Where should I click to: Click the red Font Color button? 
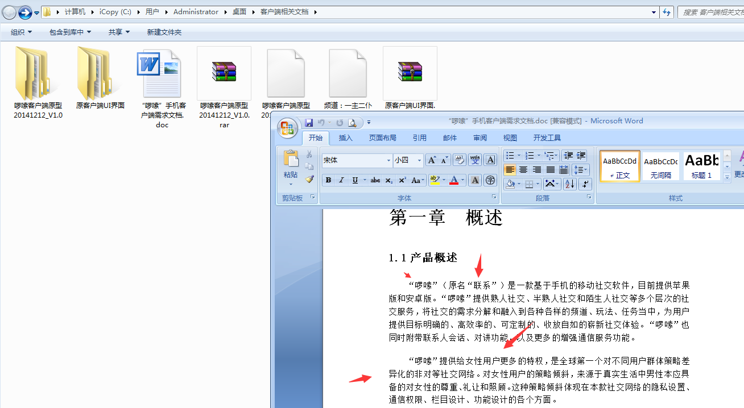(x=453, y=180)
